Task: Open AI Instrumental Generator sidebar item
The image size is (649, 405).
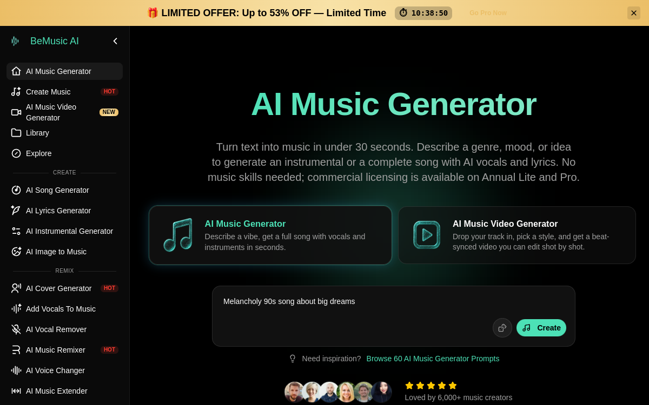Action: [x=64, y=231]
